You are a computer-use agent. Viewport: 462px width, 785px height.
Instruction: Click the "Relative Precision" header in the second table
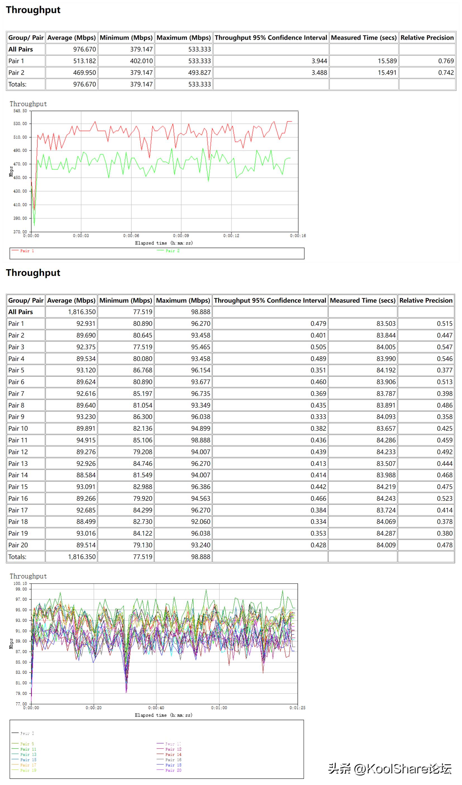pos(425,300)
